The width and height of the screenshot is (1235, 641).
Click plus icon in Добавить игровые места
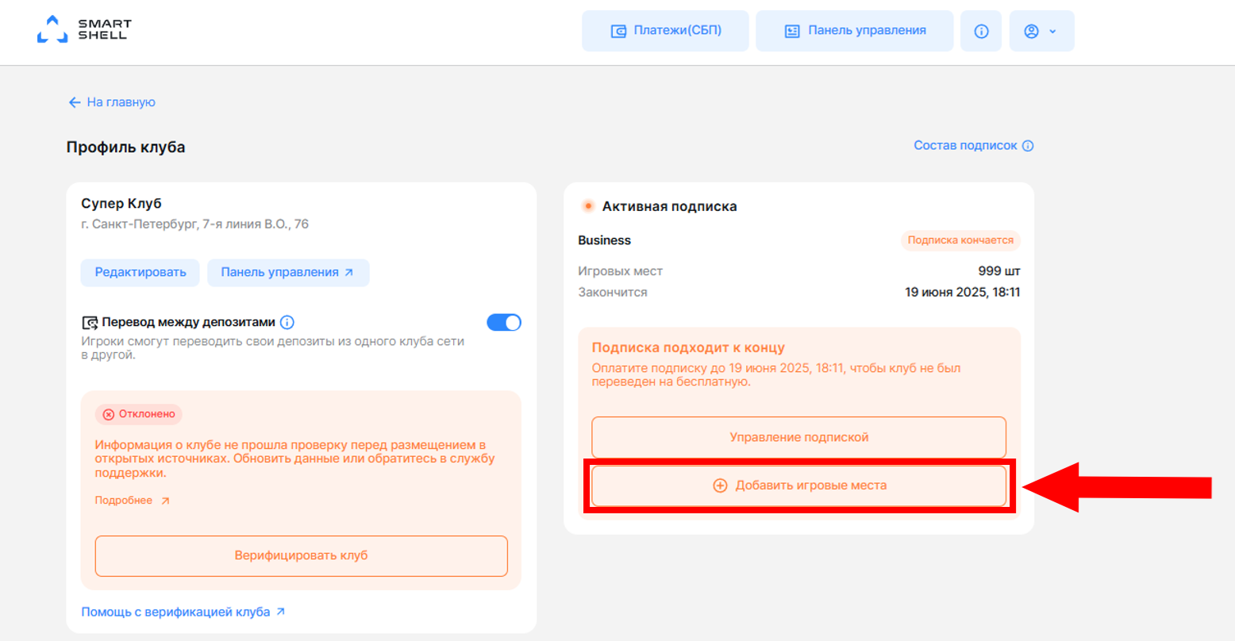[720, 486]
